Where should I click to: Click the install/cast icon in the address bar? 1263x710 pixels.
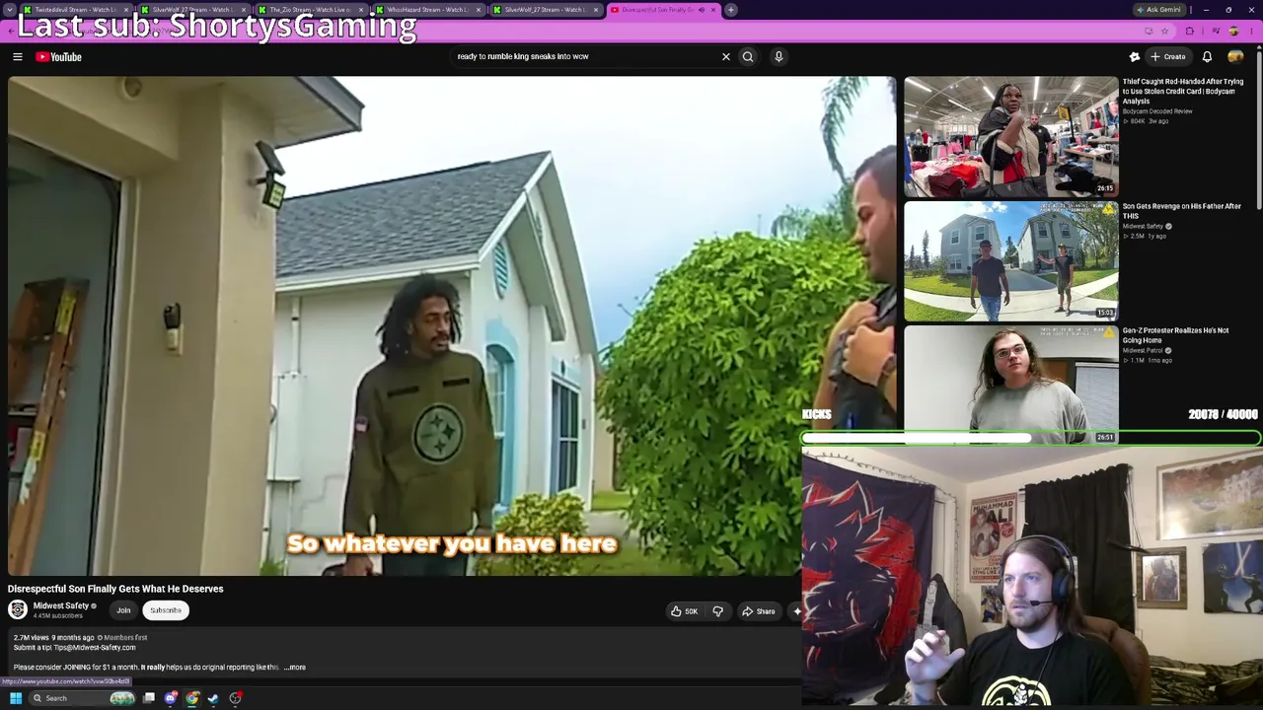(x=1149, y=31)
